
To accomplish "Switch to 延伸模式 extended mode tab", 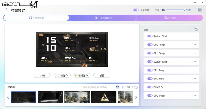I will pyautogui.click(x=170, y=18).
